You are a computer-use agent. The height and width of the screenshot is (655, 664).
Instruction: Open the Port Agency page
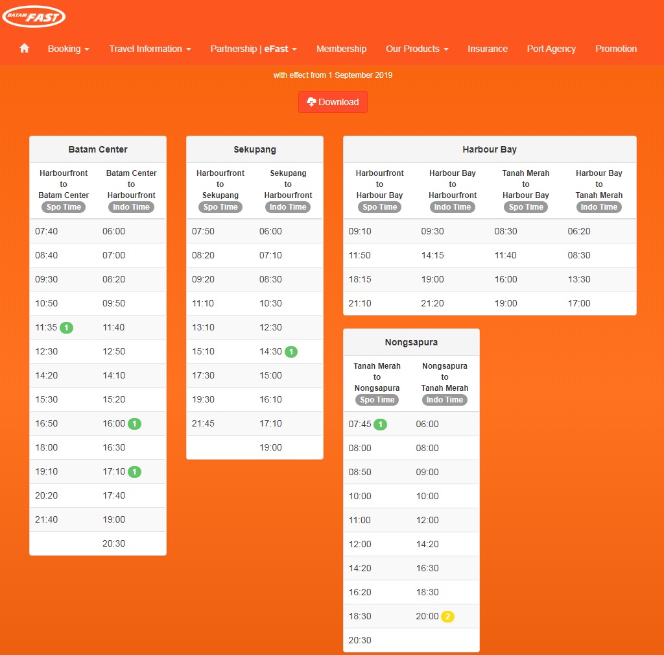[551, 49]
